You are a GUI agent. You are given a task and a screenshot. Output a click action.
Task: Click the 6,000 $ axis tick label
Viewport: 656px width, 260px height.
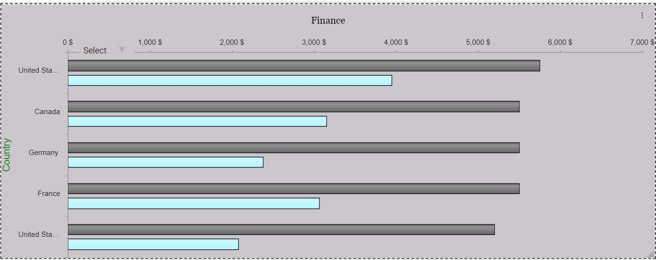coord(560,42)
